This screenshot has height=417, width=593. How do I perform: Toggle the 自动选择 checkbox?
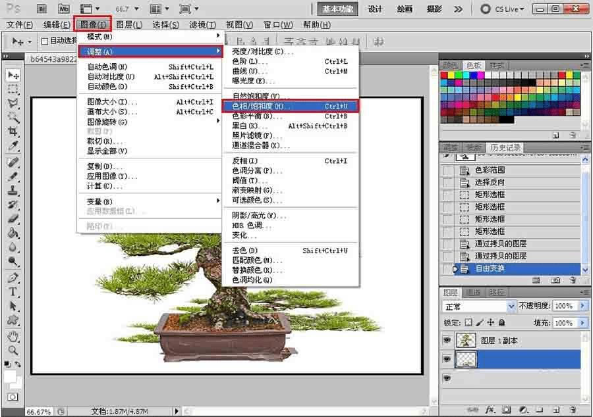pos(45,41)
